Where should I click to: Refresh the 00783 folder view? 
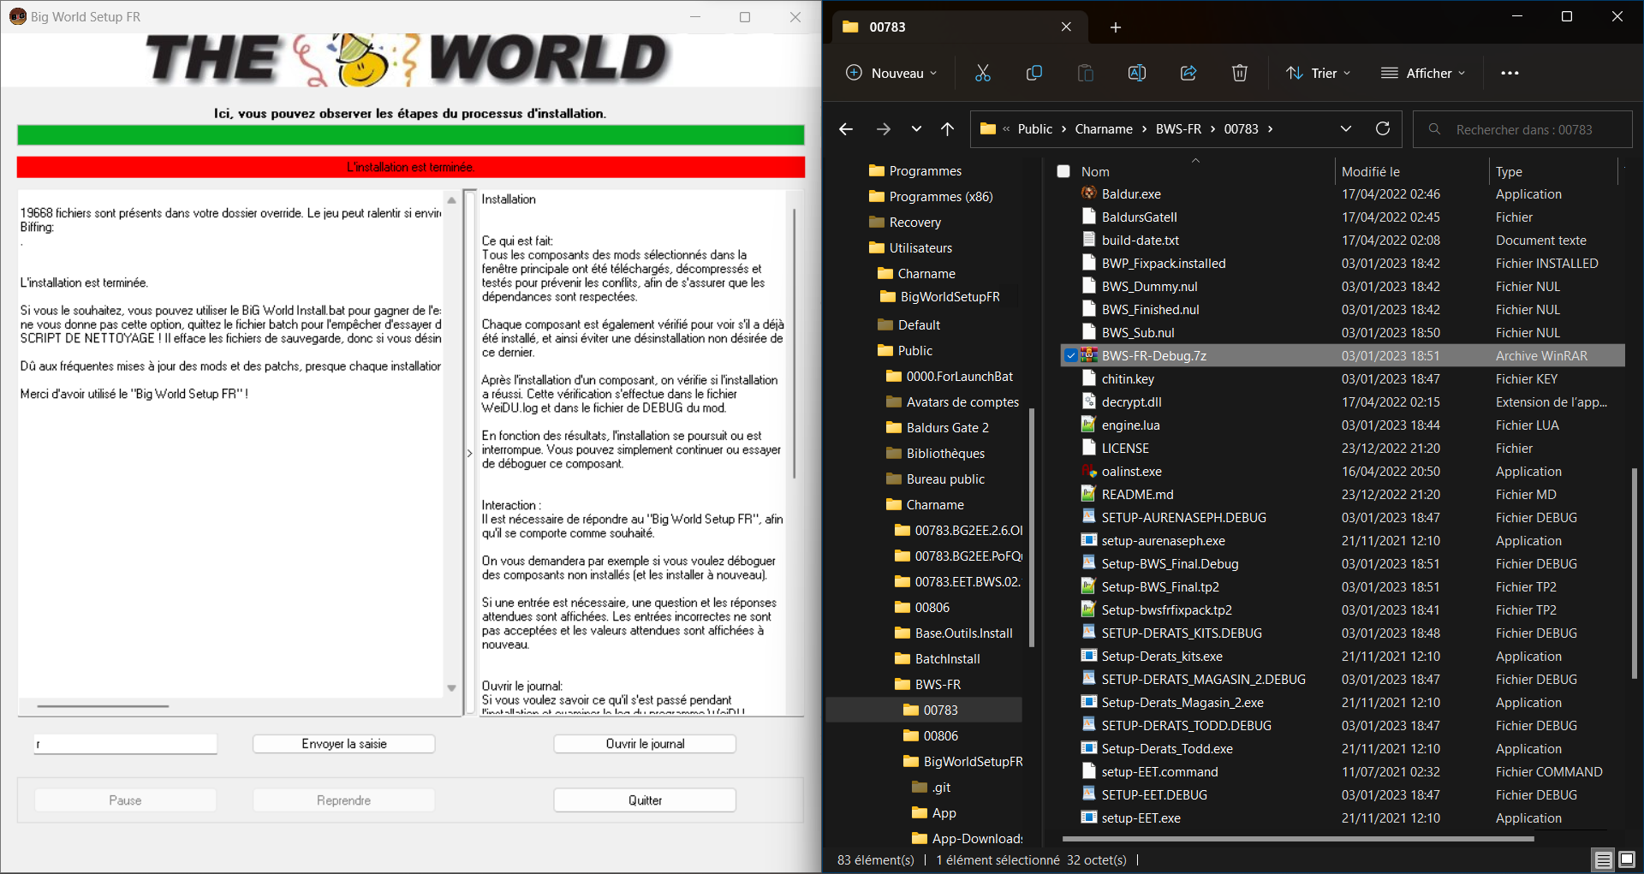click(1382, 128)
